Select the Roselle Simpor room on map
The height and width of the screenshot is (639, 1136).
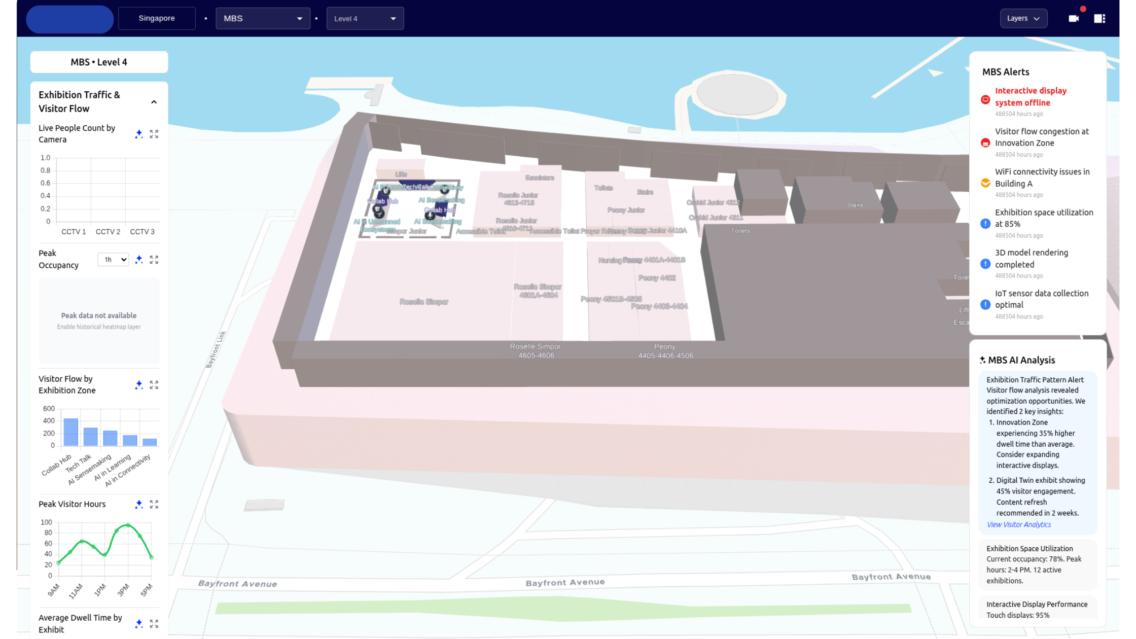[423, 302]
